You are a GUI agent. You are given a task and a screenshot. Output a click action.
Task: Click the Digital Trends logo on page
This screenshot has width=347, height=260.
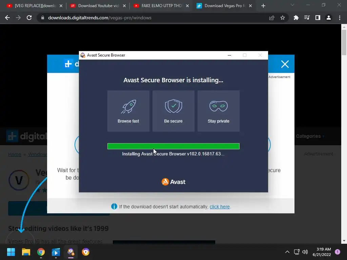click(x=26, y=136)
